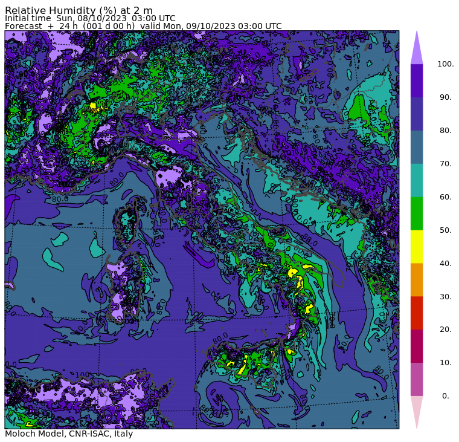Click the '10.' colorbar label
The width and height of the screenshot is (459, 442).
coord(445,363)
